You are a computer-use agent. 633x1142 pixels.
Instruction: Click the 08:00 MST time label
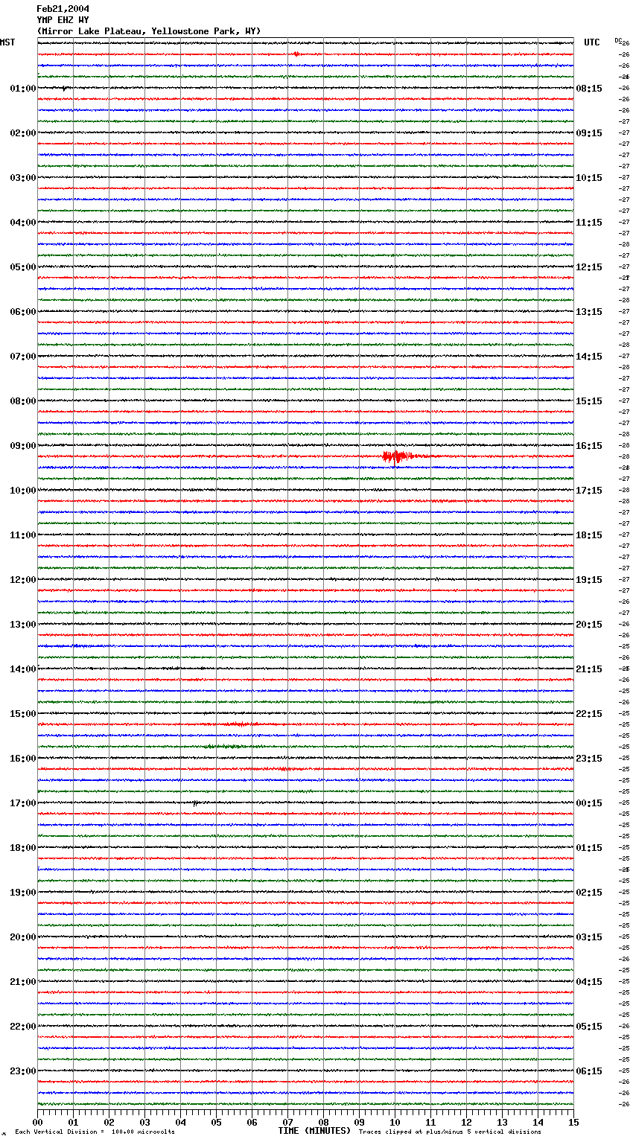(x=23, y=401)
